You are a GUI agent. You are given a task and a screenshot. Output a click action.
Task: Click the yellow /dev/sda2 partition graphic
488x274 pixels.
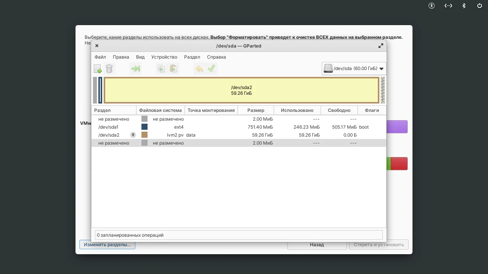pos(241,90)
